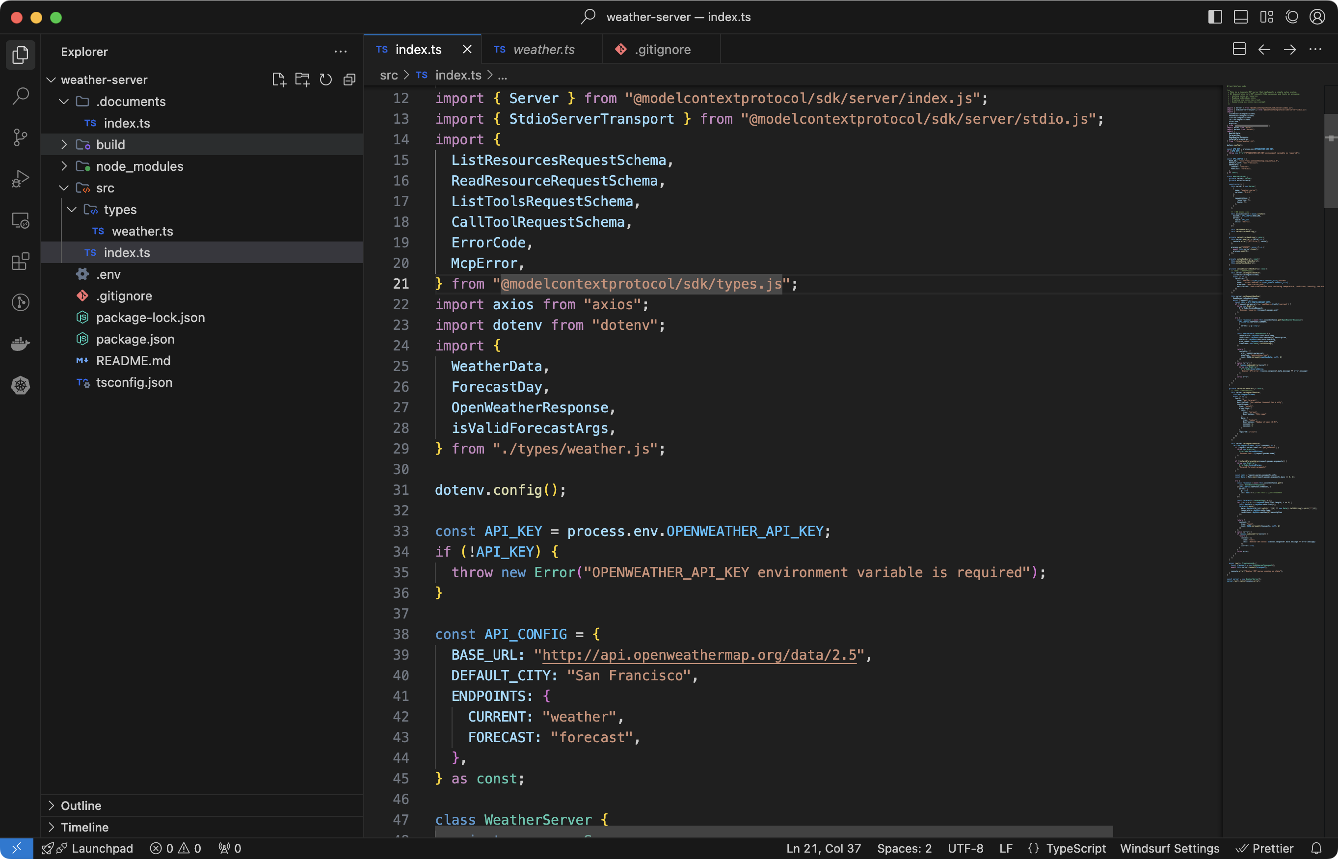Open the Extensions view

[21, 261]
